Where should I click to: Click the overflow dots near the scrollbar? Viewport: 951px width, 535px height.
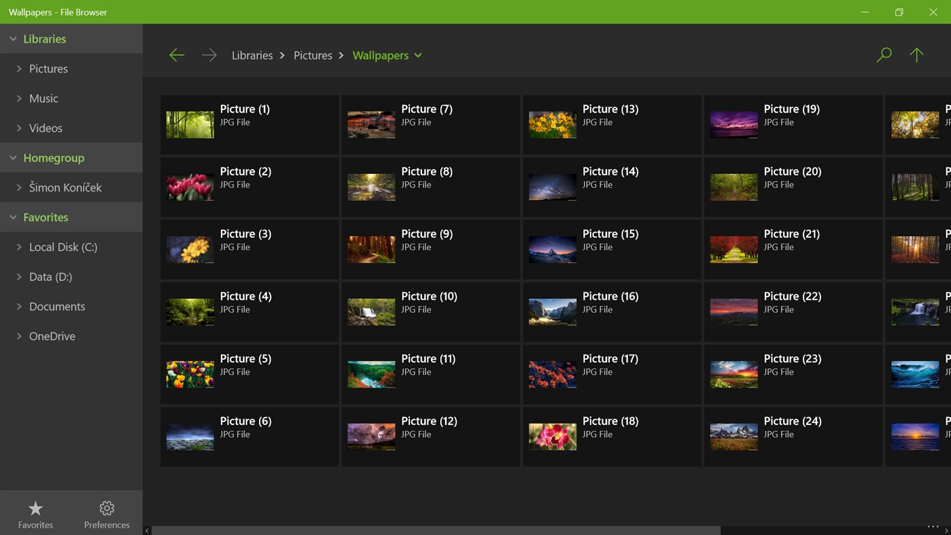pyautogui.click(x=932, y=525)
